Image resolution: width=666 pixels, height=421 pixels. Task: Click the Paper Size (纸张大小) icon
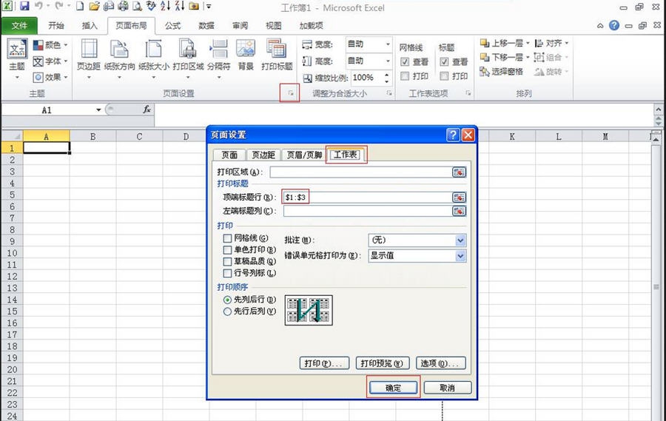153,48
